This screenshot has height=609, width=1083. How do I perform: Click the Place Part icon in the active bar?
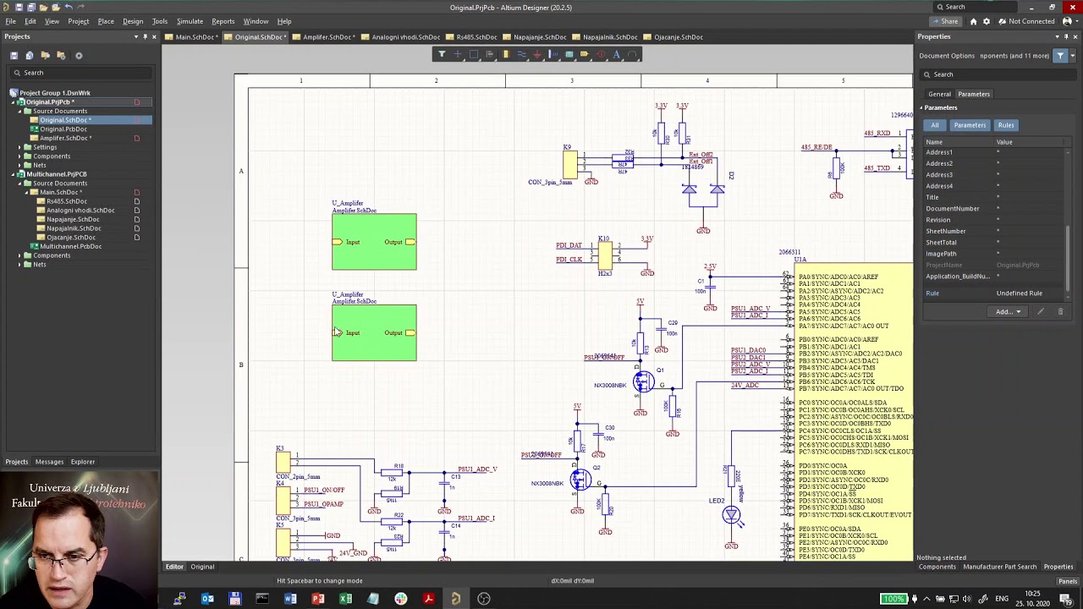tap(506, 54)
